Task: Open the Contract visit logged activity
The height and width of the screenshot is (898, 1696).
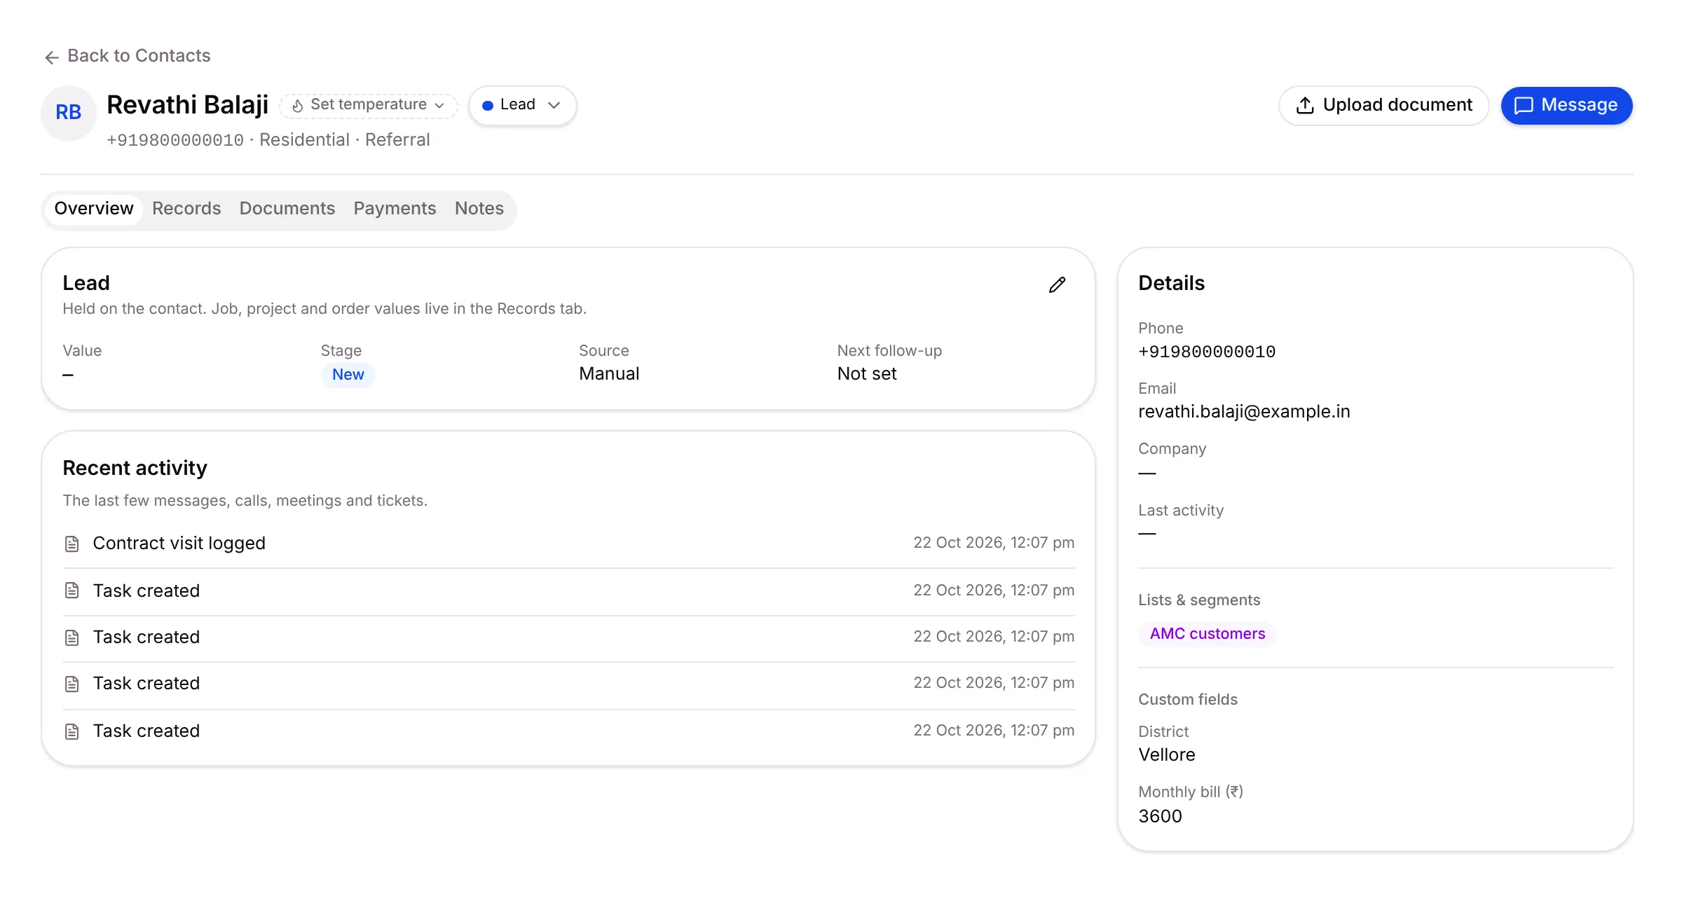Action: tap(568, 544)
